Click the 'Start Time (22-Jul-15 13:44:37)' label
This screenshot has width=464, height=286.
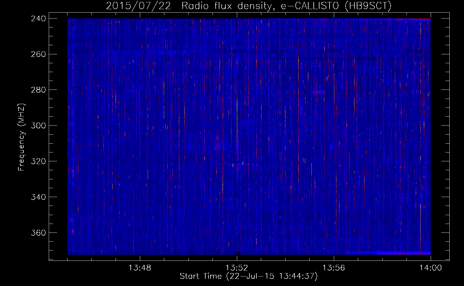249,276
